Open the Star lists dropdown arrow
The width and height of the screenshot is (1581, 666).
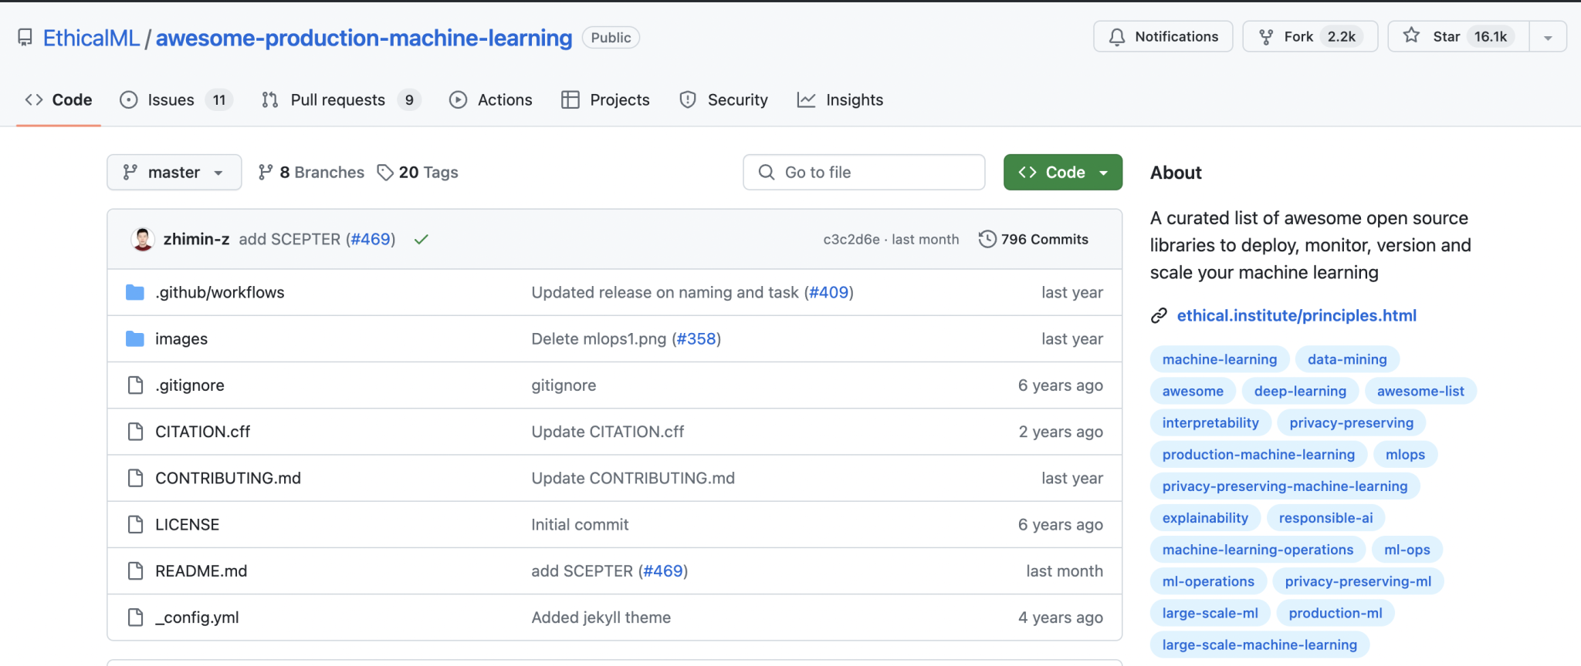1548,37
